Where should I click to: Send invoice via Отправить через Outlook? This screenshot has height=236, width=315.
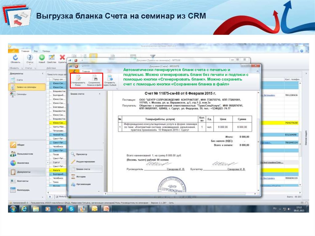click(110, 79)
